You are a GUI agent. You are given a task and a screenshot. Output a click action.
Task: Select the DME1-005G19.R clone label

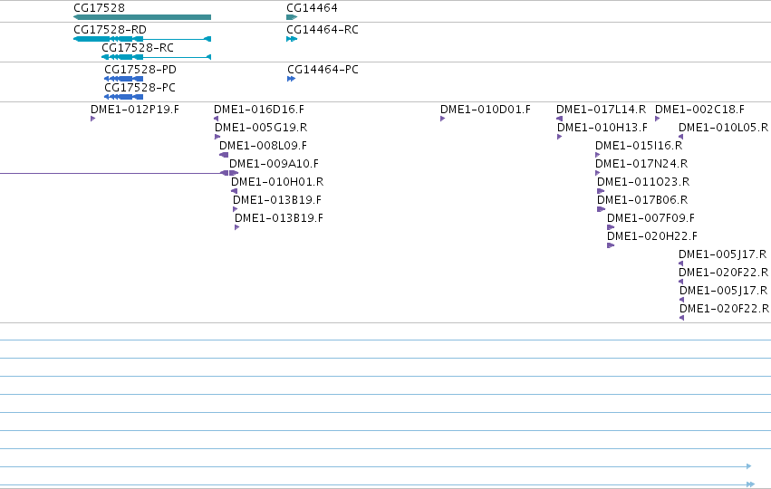(261, 128)
